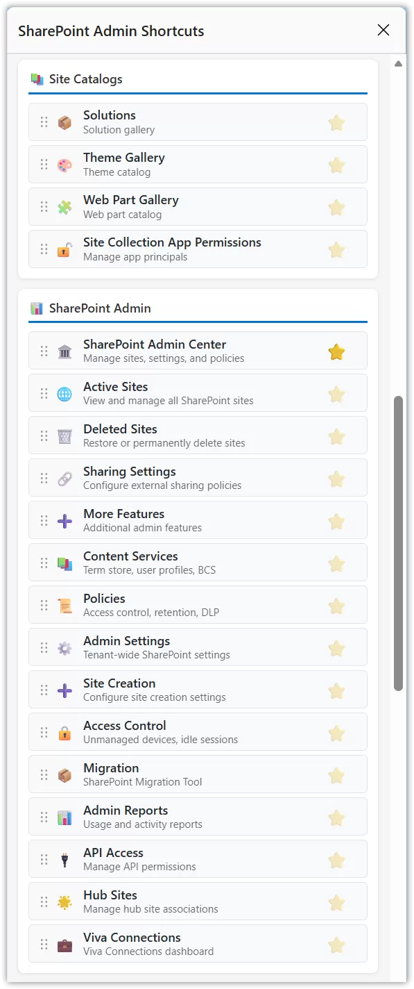Click the Site Collection App Permissions lock icon
Image resolution: width=414 pixels, height=989 pixels.
pos(64,249)
